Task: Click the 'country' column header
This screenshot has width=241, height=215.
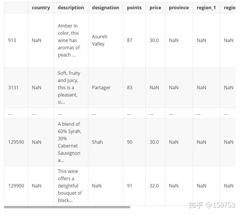Action: point(41,8)
